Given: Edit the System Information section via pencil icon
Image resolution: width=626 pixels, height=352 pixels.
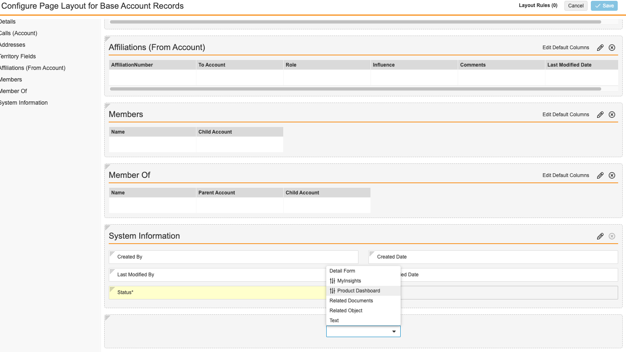Looking at the screenshot, I should click(600, 236).
